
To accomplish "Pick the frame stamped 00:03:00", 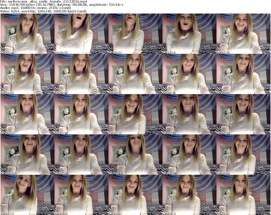I will (243, 74).
